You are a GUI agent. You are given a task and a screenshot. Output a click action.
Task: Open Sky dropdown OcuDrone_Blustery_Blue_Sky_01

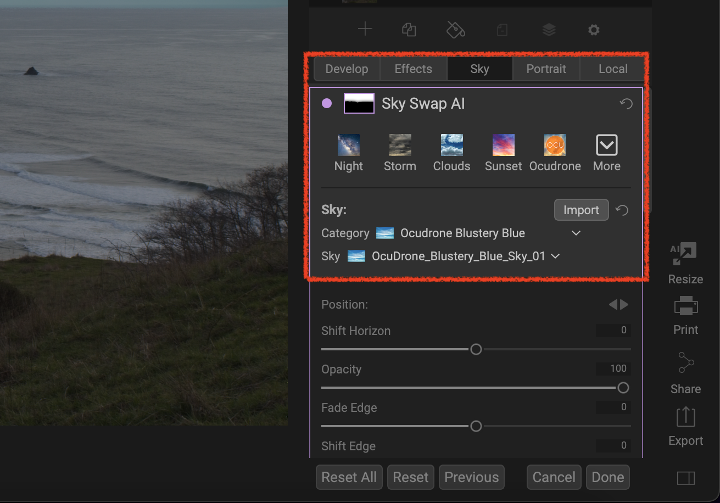pos(555,256)
